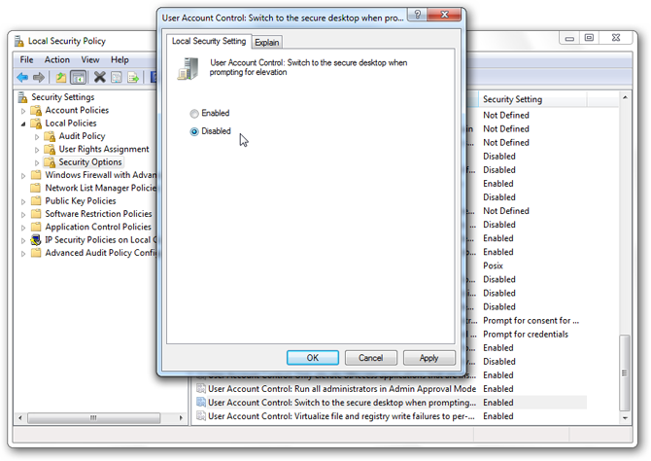Expand the Application Control Policies node
Image resolution: width=651 pixels, height=461 pixels.
23,228
